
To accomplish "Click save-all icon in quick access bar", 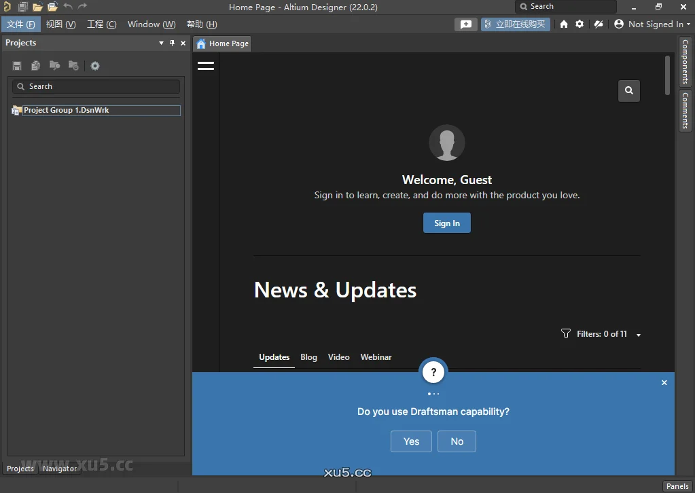I will pos(22,7).
